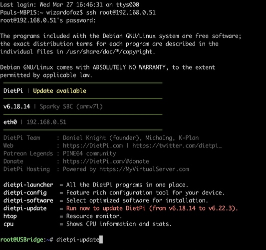Click the Sparky SBC (armv7l) device text
The width and height of the screenshot is (266, 250).
pos(71,106)
